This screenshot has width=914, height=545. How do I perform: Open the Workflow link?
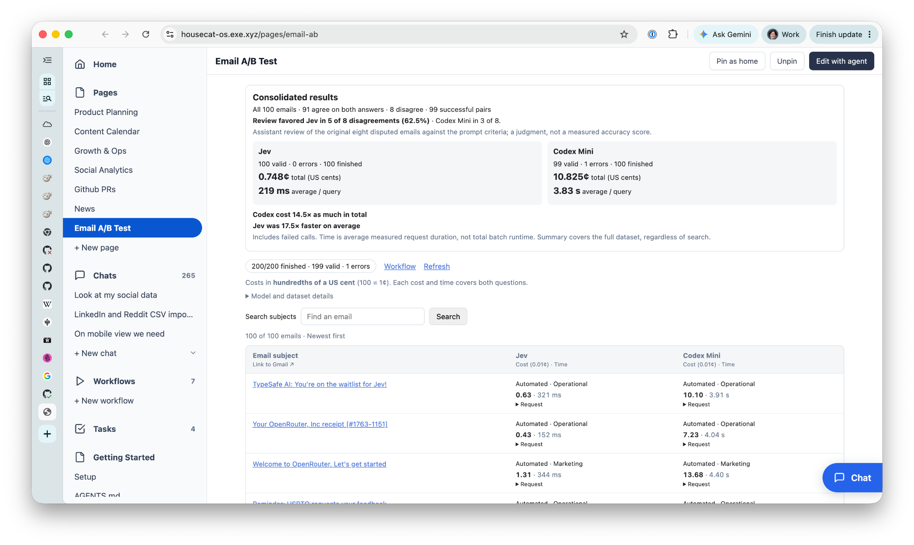tap(400, 266)
